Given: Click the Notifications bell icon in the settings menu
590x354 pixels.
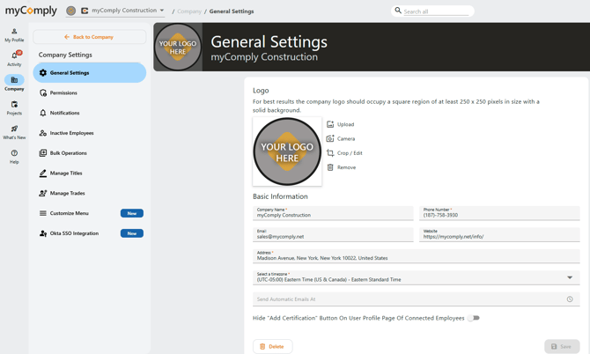Looking at the screenshot, I should pos(43,113).
